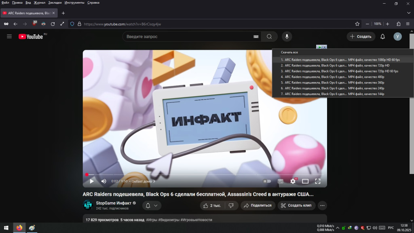Mute the video with speaker icon

click(x=103, y=181)
